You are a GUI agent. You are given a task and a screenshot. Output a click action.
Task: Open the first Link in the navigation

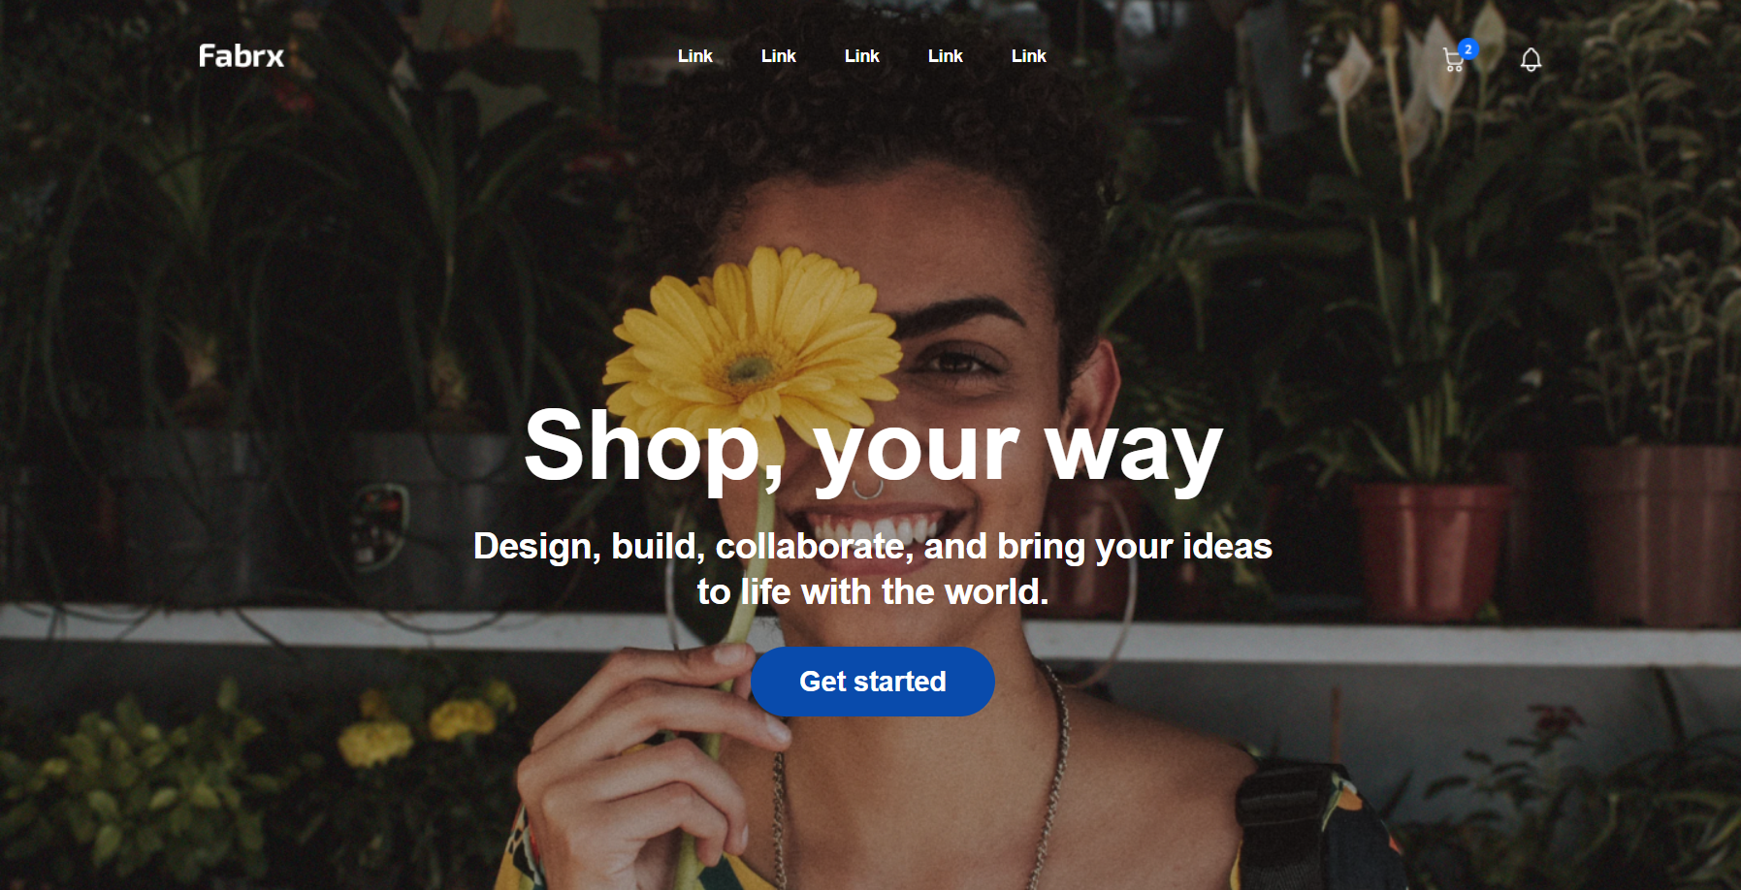click(694, 56)
